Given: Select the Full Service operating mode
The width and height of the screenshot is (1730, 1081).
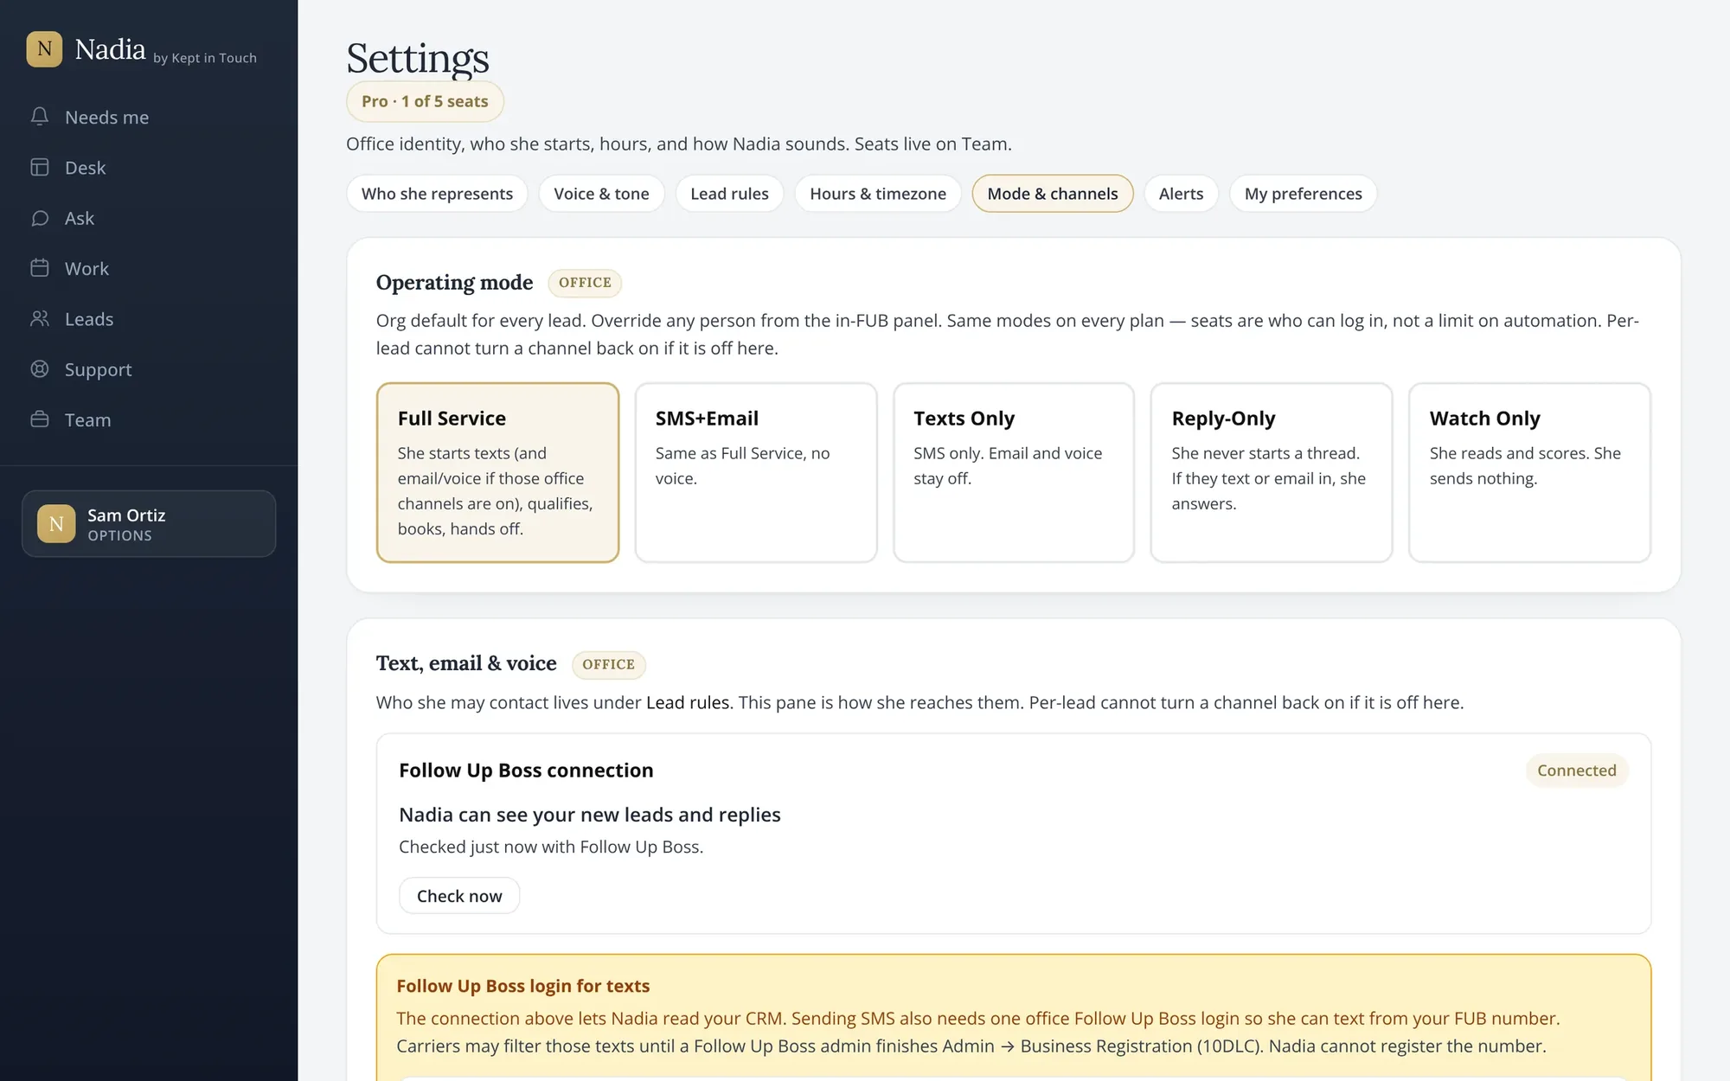Looking at the screenshot, I should click(x=497, y=472).
